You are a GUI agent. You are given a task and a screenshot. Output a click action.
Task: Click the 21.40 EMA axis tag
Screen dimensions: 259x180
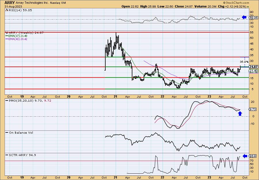point(253,71)
